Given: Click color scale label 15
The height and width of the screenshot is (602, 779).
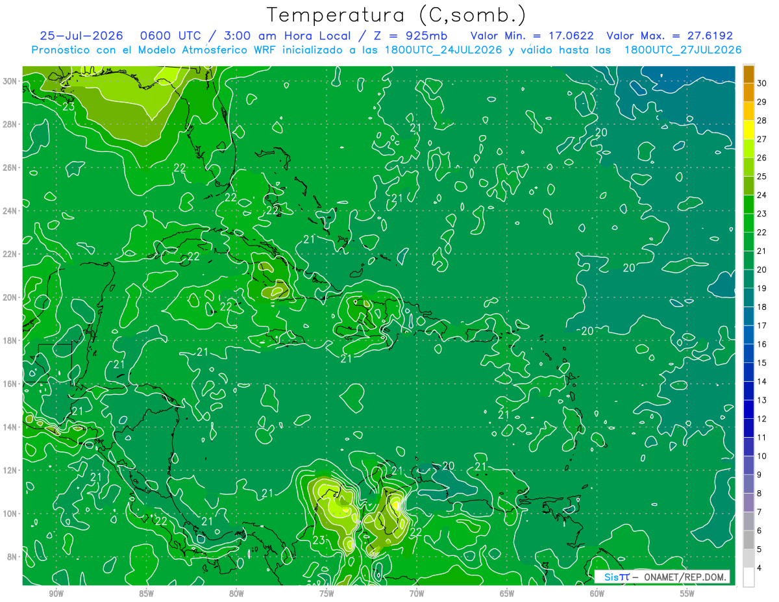Looking at the screenshot, I should point(761,362).
